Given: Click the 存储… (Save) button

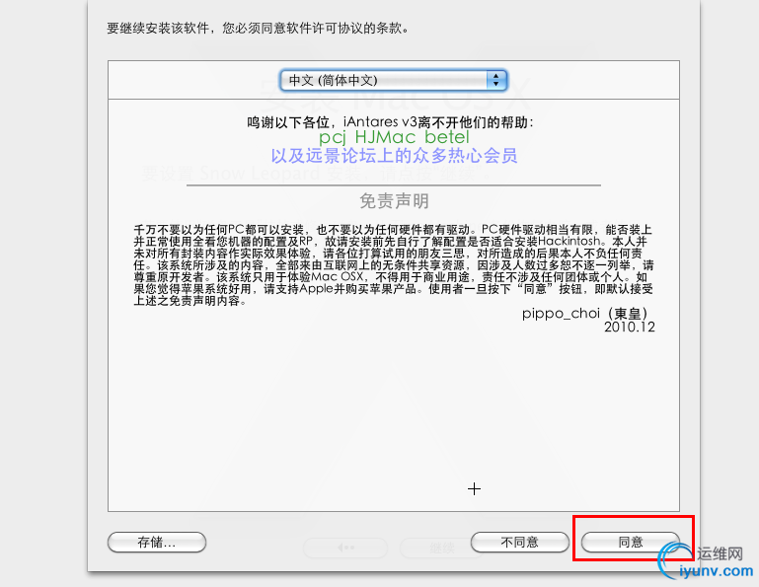Looking at the screenshot, I should [x=157, y=542].
